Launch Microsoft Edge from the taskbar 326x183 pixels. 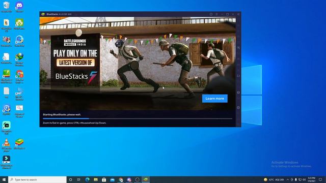pos(87,179)
